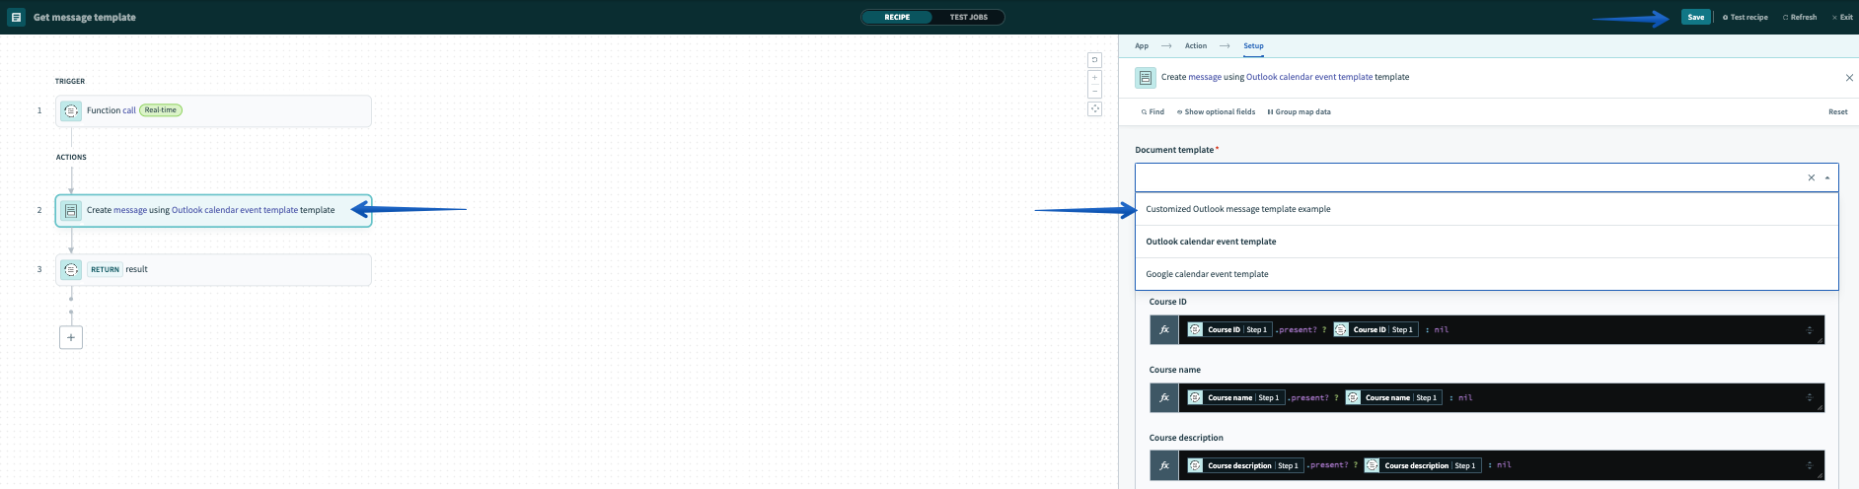Click first Course description Step 1 data pill
This screenshot has height=489, width=1859.
pos(1244,465)
